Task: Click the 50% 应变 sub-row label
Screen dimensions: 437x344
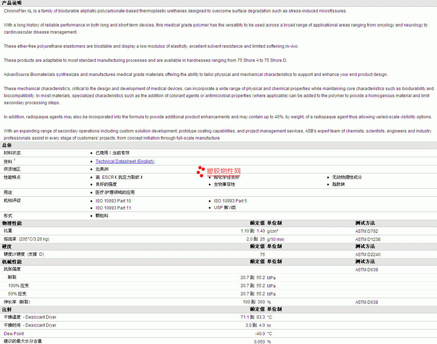Action: pos(17,294)
